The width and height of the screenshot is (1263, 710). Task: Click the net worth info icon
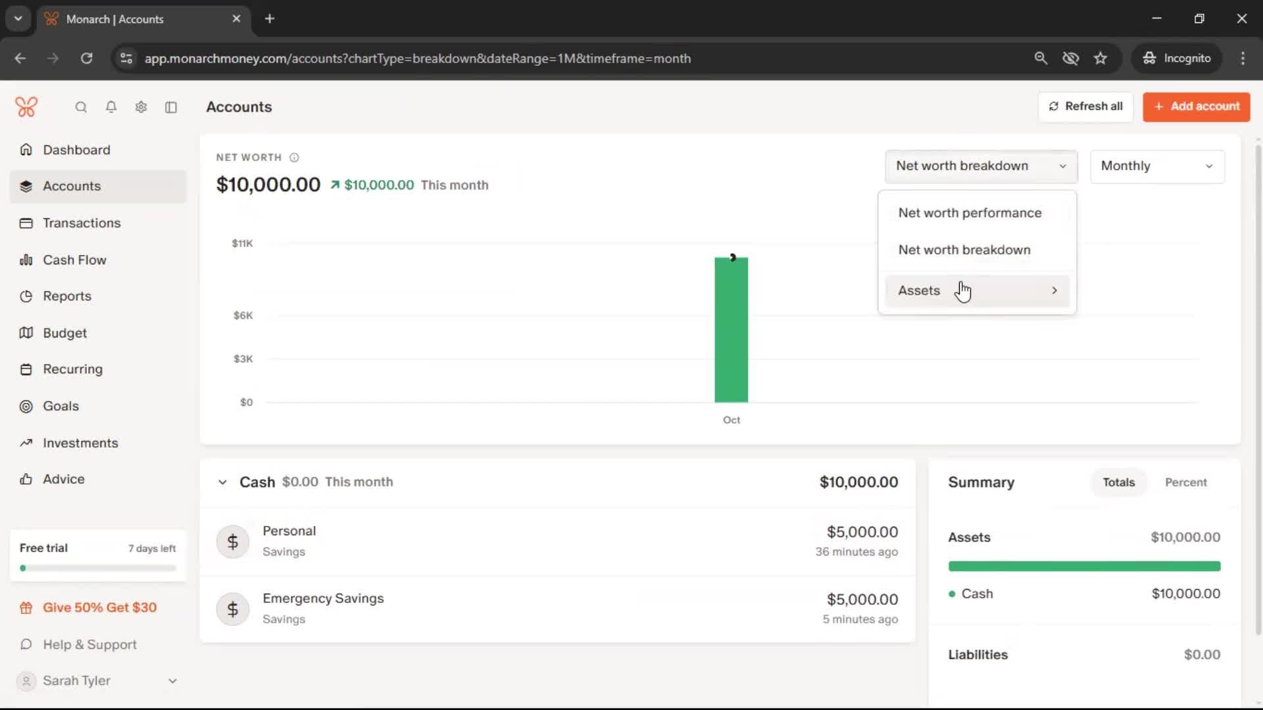point(294,158)
